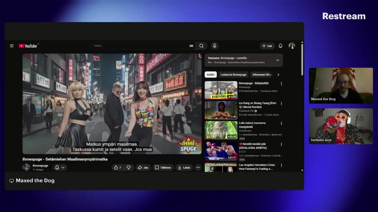Open options menu for Liu Kang video
The image size is (378, 212).
[x=281, y=104]
